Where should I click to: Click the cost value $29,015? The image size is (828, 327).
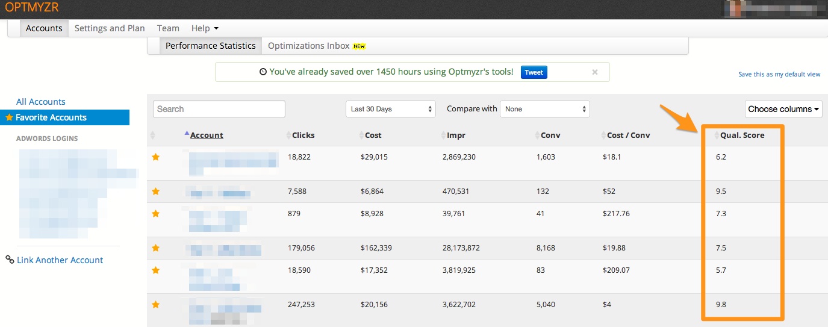[374, 157]
